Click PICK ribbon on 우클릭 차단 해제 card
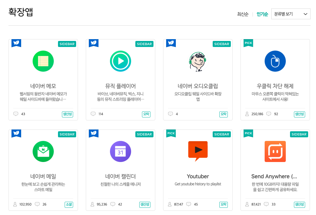Image resolution: width=316 pixels, height=215 pixels. [248, 43]
